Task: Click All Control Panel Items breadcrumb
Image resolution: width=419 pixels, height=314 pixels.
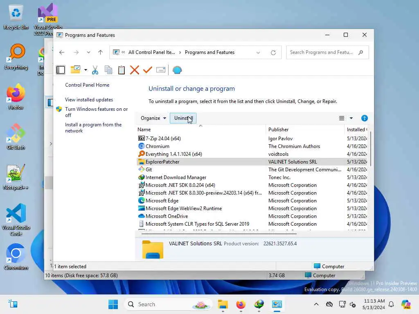Action: (x=152, y=52)
